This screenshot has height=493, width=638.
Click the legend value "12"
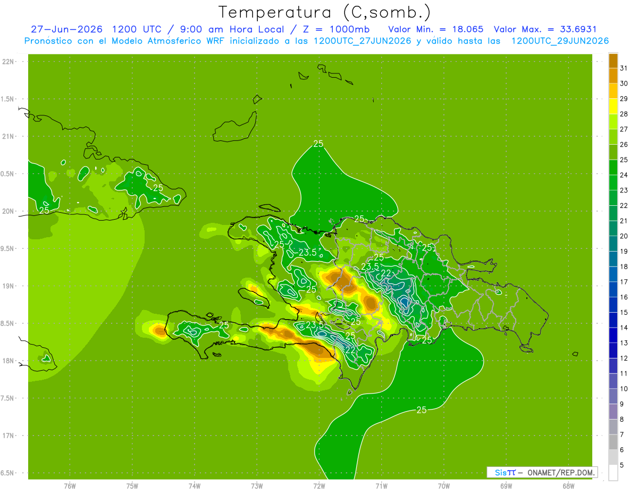click(x=624, y=358)
